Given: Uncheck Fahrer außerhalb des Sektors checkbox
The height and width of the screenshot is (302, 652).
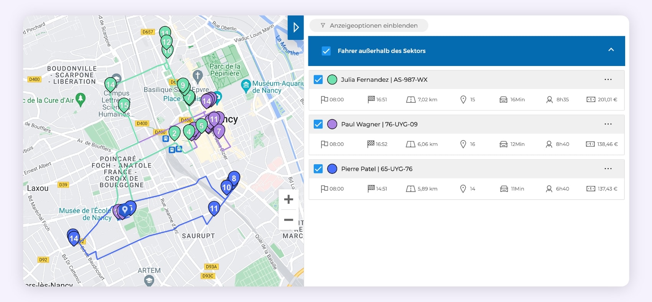Looking at the screenshot, I should [326, 51].
